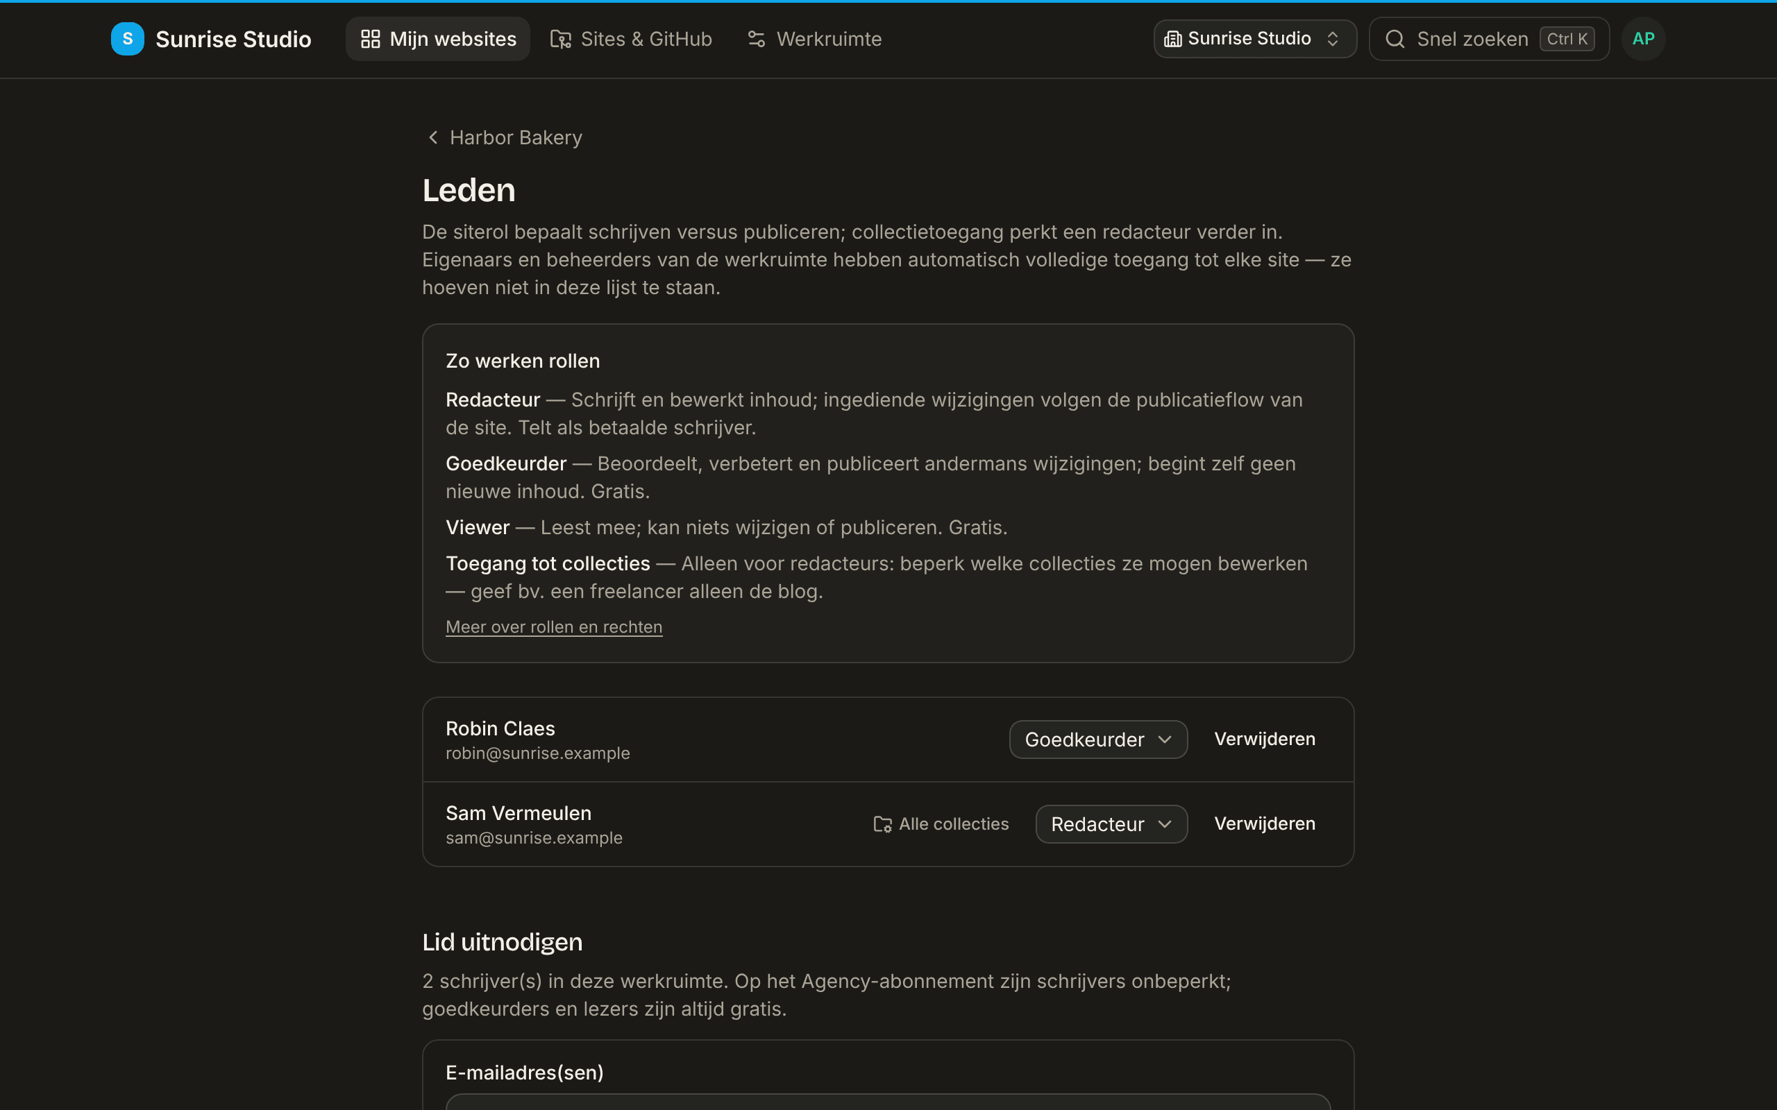This screenshot has height=1110, width=1777.
Task: Click the Sunrise Studio brand name
Action: tap(233, 39)
